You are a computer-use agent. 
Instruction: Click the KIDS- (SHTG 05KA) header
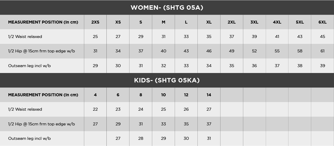tap(167, 80)
